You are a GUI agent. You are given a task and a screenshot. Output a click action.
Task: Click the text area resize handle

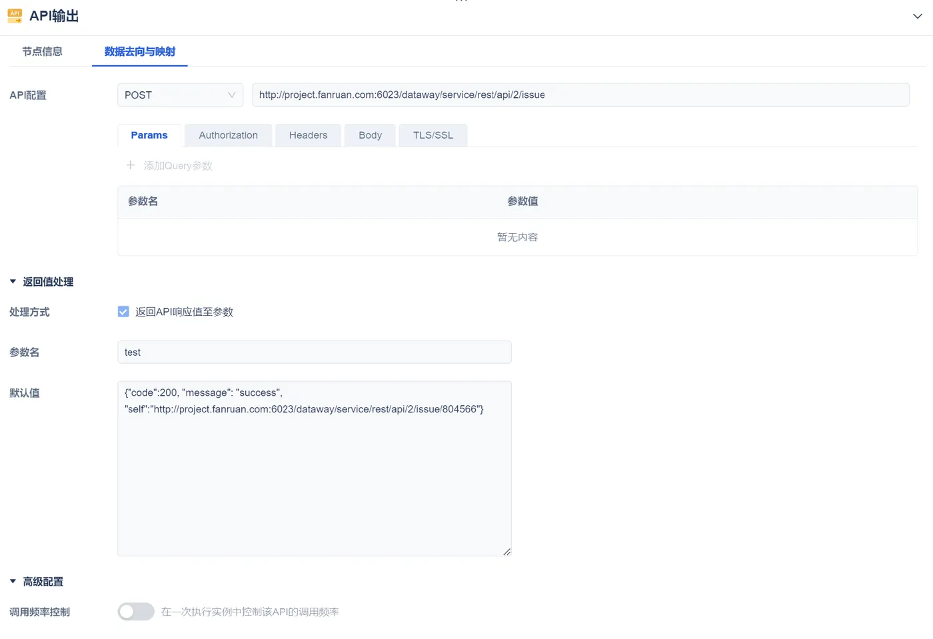(x=506, y=551)
